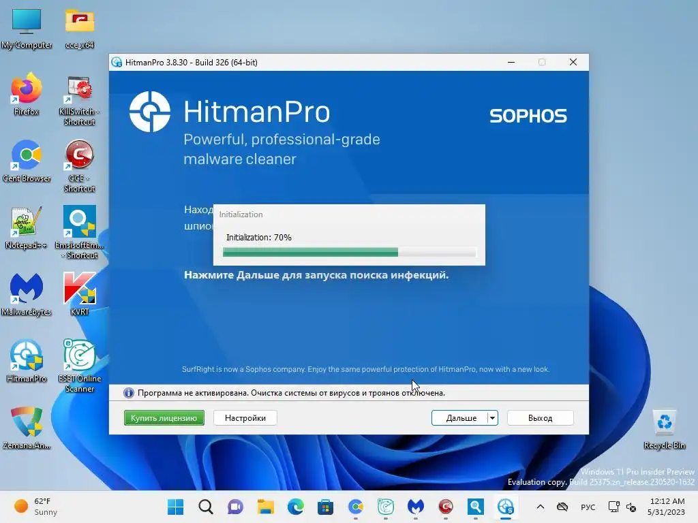
Task: Close the HitmanPro window
Action: click(573, 62)
